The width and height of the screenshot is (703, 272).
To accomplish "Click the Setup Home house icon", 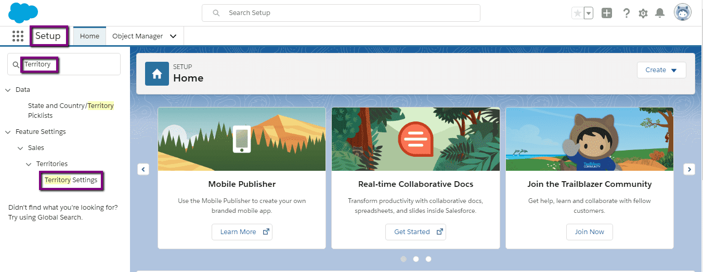I will (157, 74).
